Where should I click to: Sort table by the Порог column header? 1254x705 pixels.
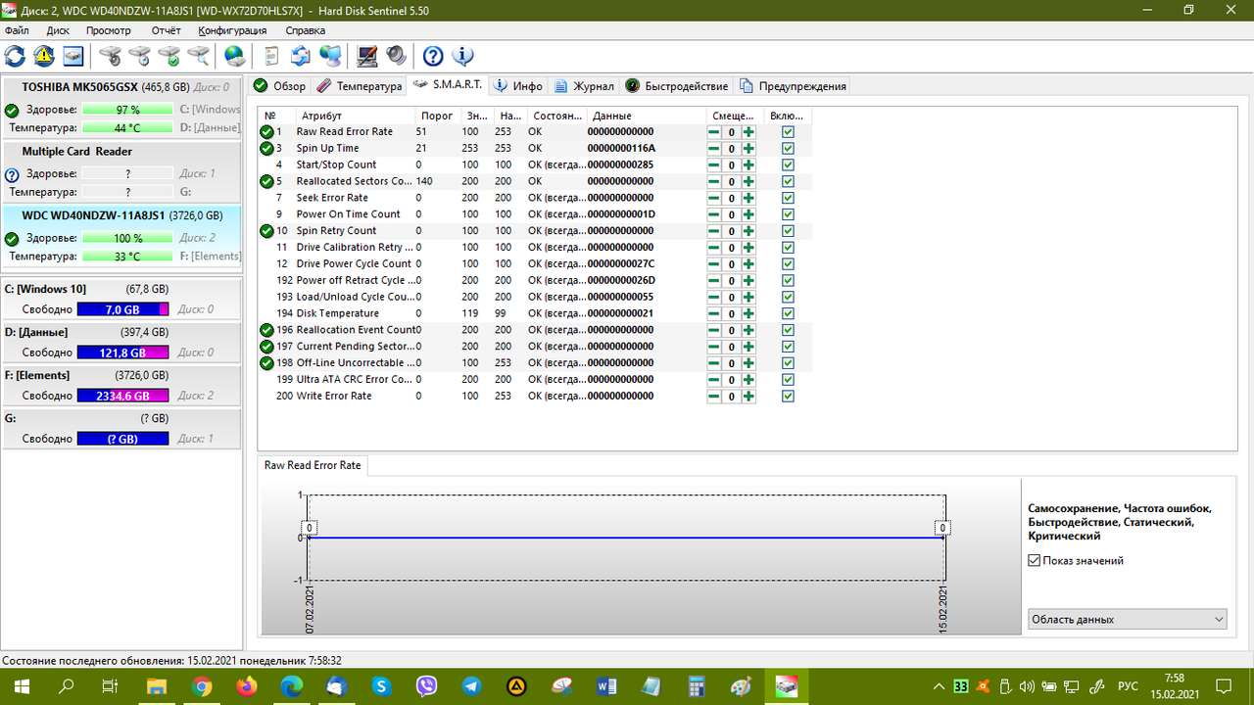(x=438, y=116)
